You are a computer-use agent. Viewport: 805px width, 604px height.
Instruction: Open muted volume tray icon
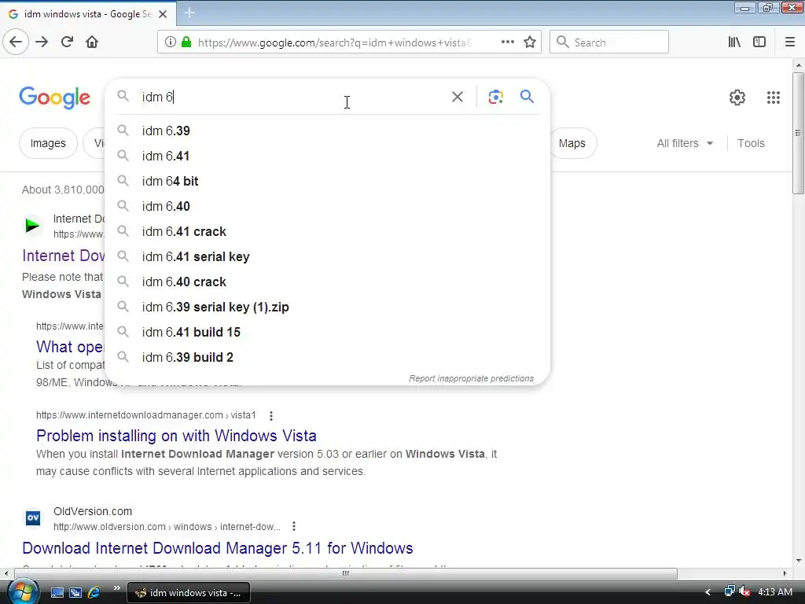(x=744, y=591)
